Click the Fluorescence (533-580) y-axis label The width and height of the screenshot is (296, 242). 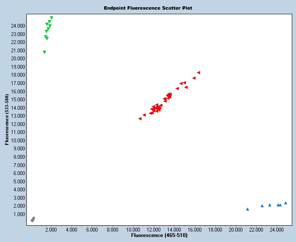tap(7, 119)
